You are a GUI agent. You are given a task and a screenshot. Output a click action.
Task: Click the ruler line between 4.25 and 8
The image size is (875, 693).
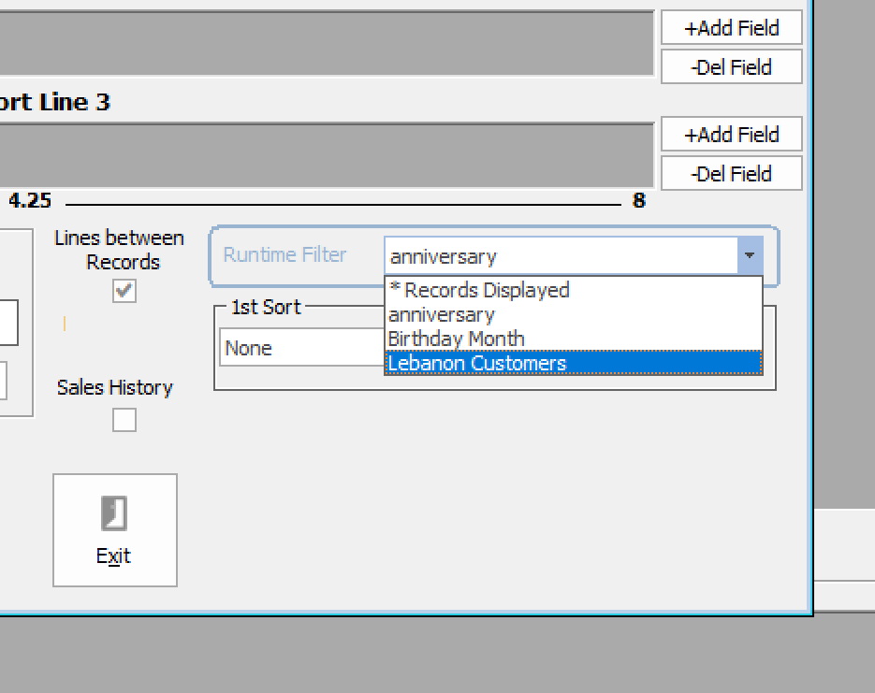click(x=342, y=202)
